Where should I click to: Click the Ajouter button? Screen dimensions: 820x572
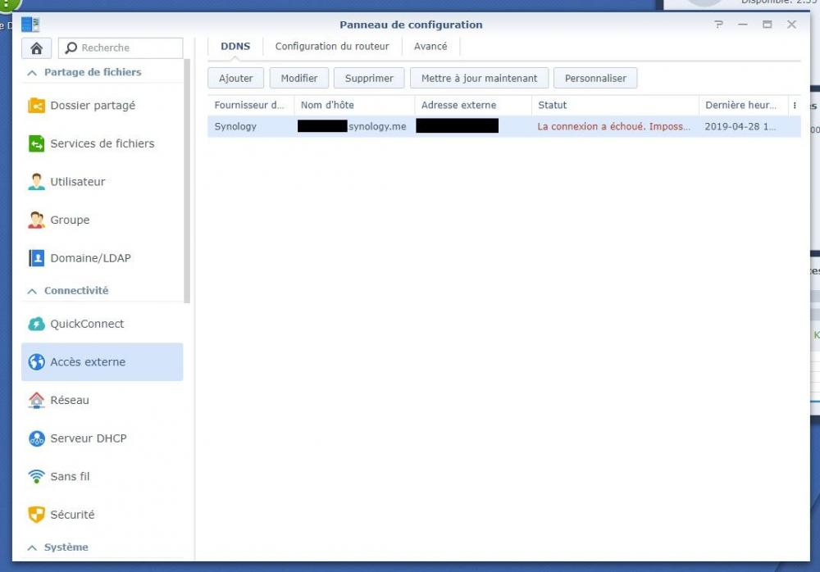click(x=235, y=79)
